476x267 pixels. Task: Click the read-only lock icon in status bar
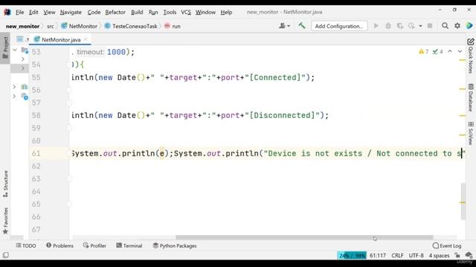click(457, 255)
